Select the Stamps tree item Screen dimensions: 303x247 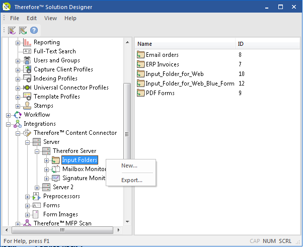43,106
